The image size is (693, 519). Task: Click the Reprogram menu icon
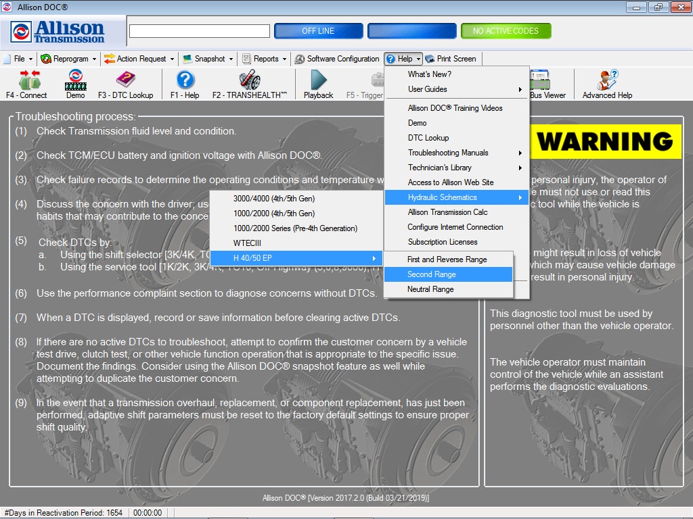45,59
